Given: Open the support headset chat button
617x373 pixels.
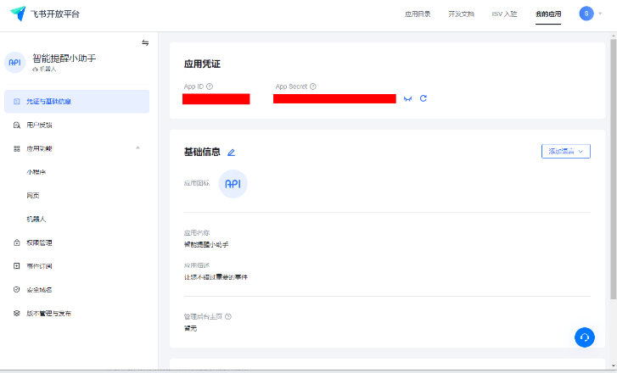Looking at the screenshot, I should tap(584, 337).
